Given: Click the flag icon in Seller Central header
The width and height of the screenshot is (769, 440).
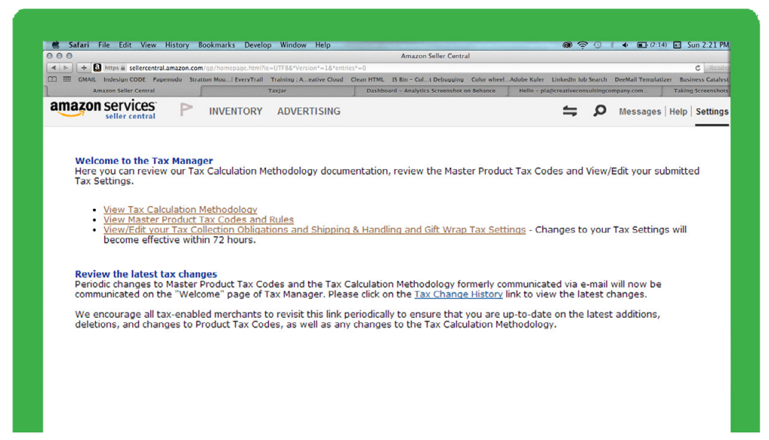Looking at the screenshot, I should 186,109.
